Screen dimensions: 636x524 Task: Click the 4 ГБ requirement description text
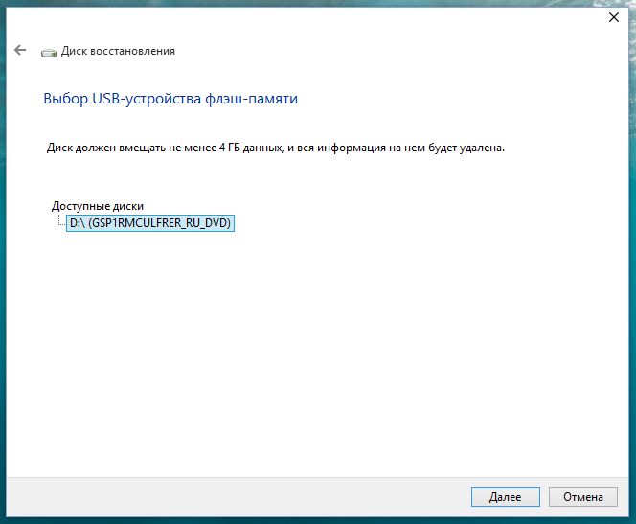276,148
